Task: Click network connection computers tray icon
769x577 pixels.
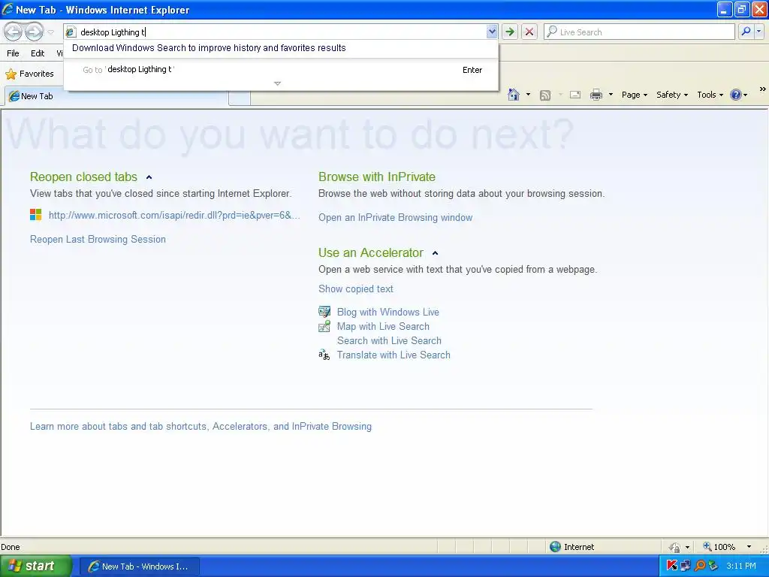Action: pos(685,566)
